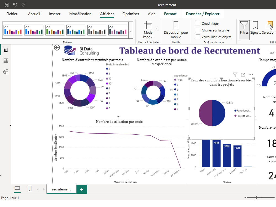This screenshot has width=276, height=207.
Task: Enable the Quadrillage checkbox
Action: pyautogui.click(x=198, y=23)
